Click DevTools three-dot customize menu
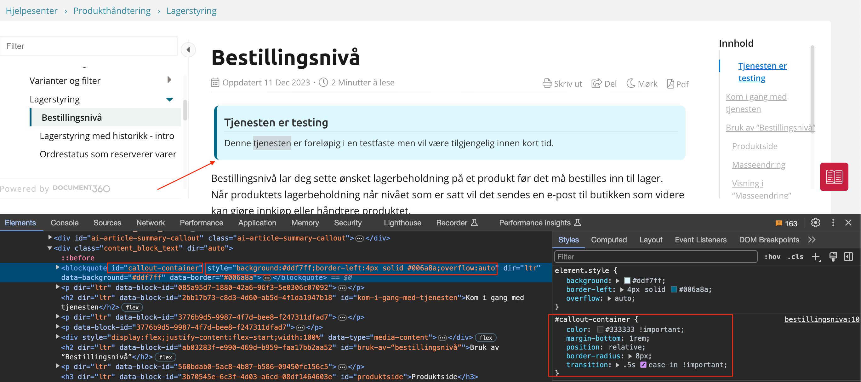861x382 pixels. click(833, 223)
